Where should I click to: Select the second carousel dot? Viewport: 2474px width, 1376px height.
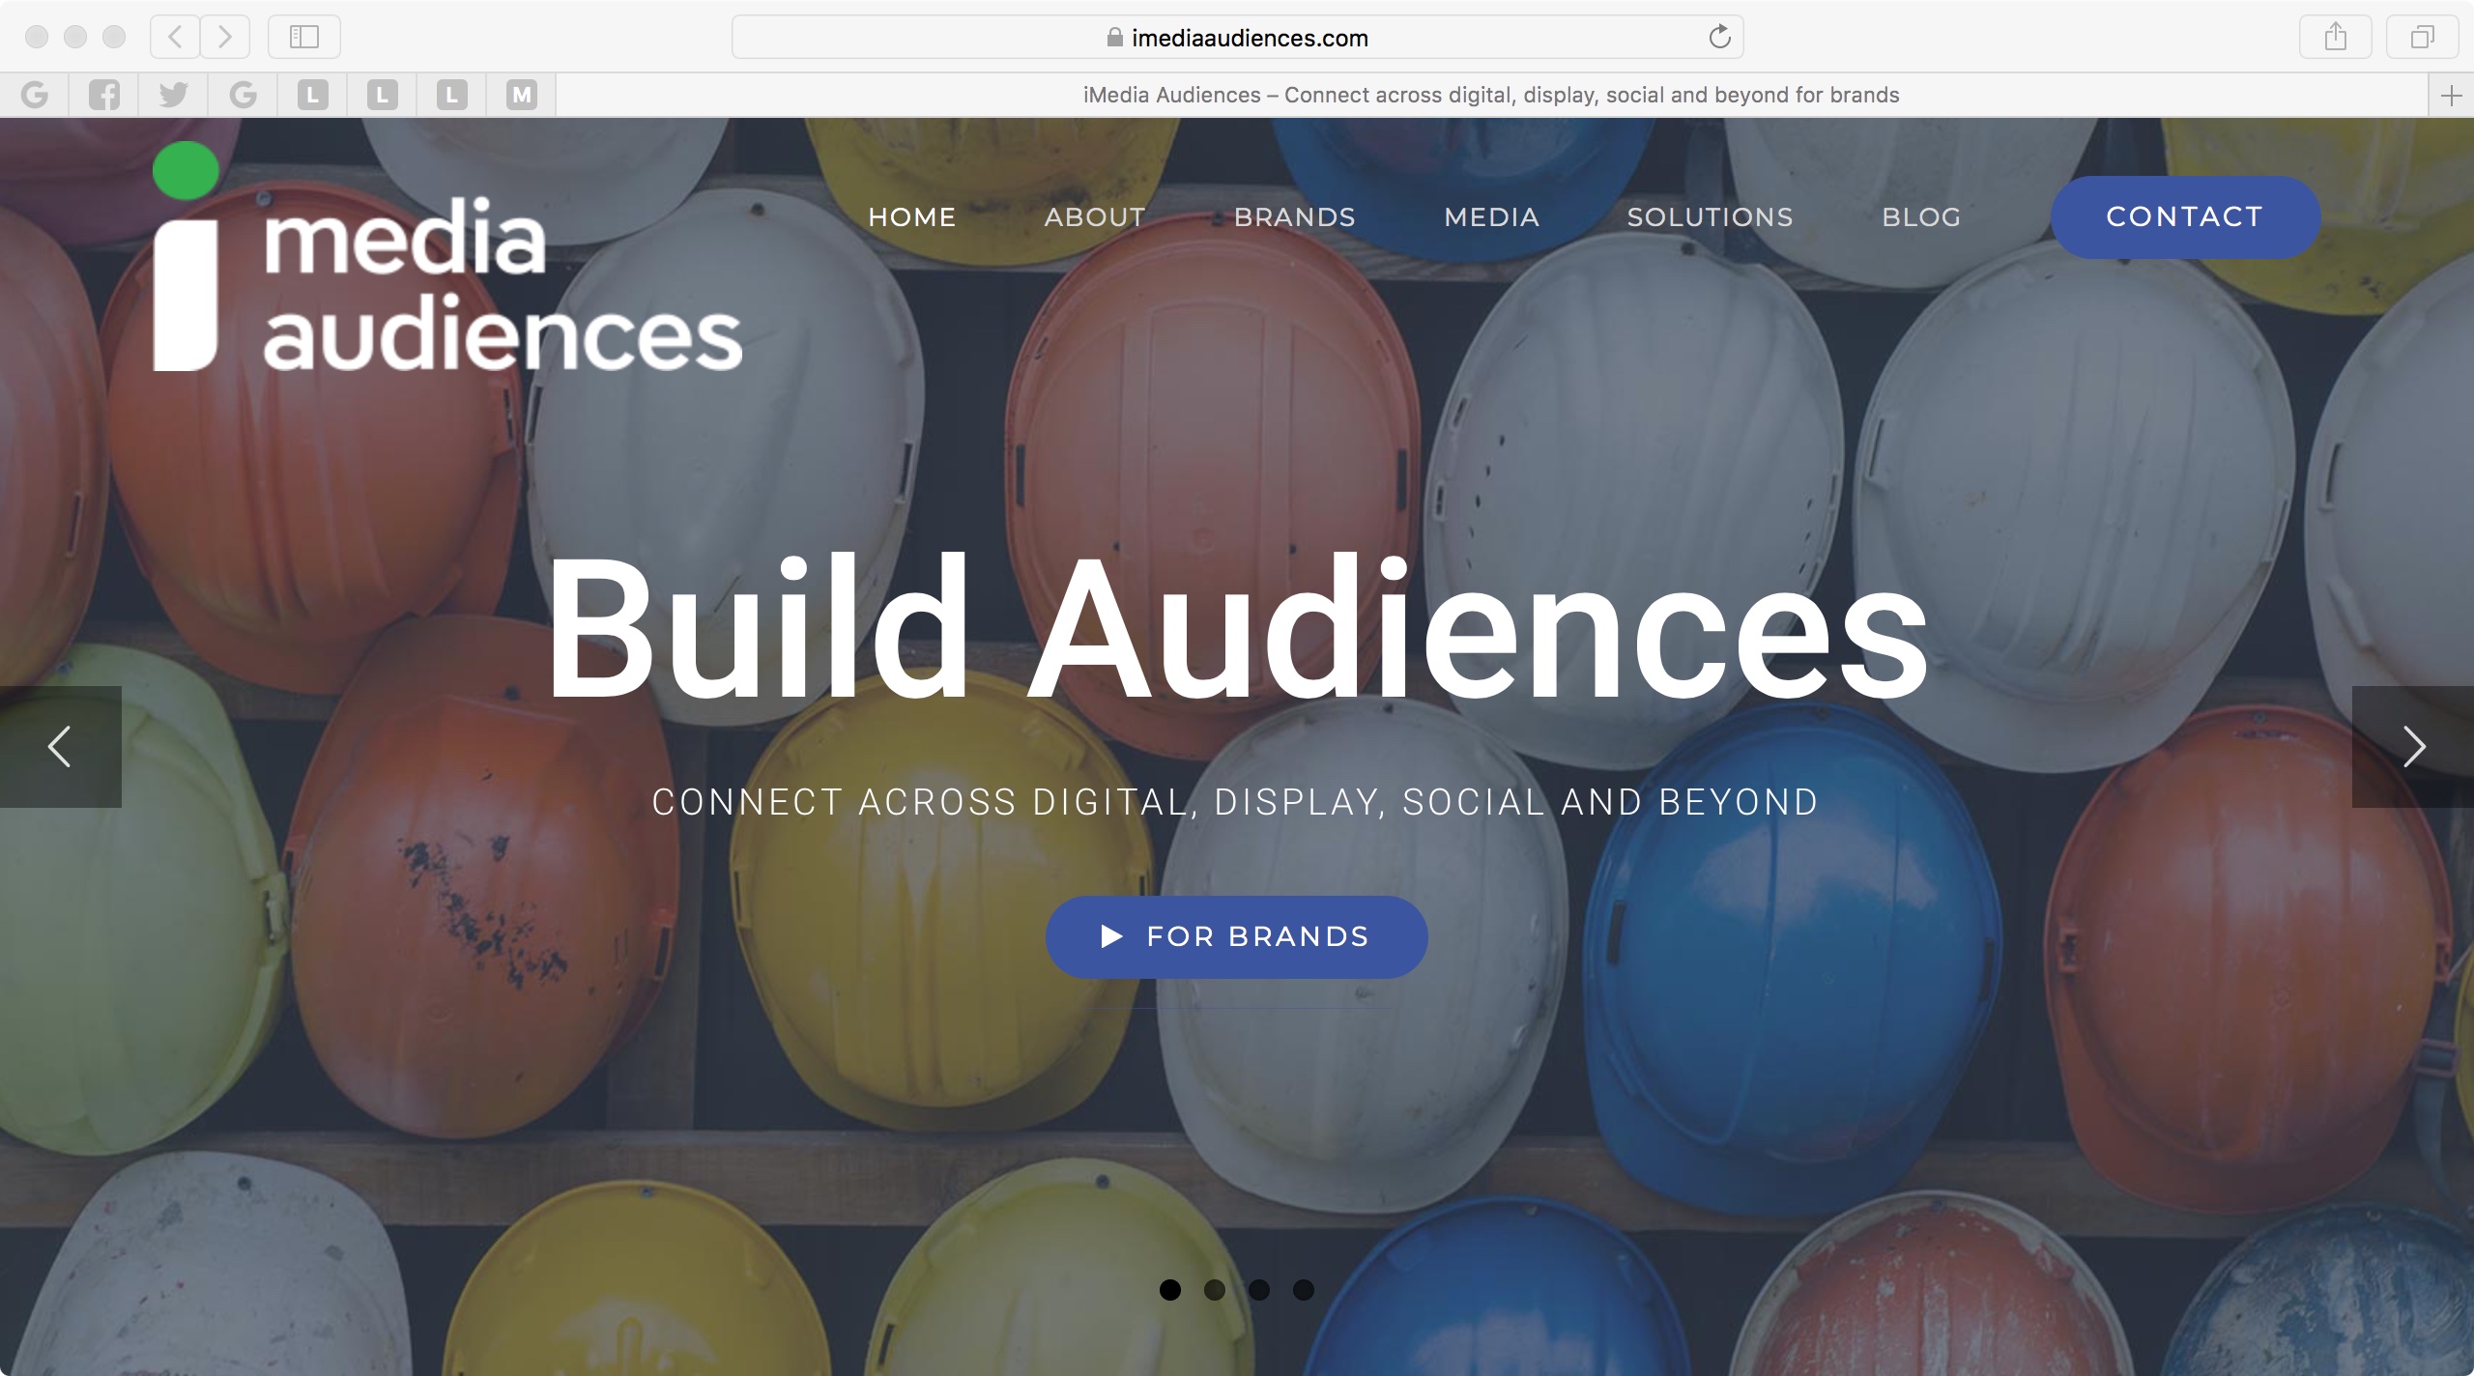pyautogui.click(x=1215, y=1290)
